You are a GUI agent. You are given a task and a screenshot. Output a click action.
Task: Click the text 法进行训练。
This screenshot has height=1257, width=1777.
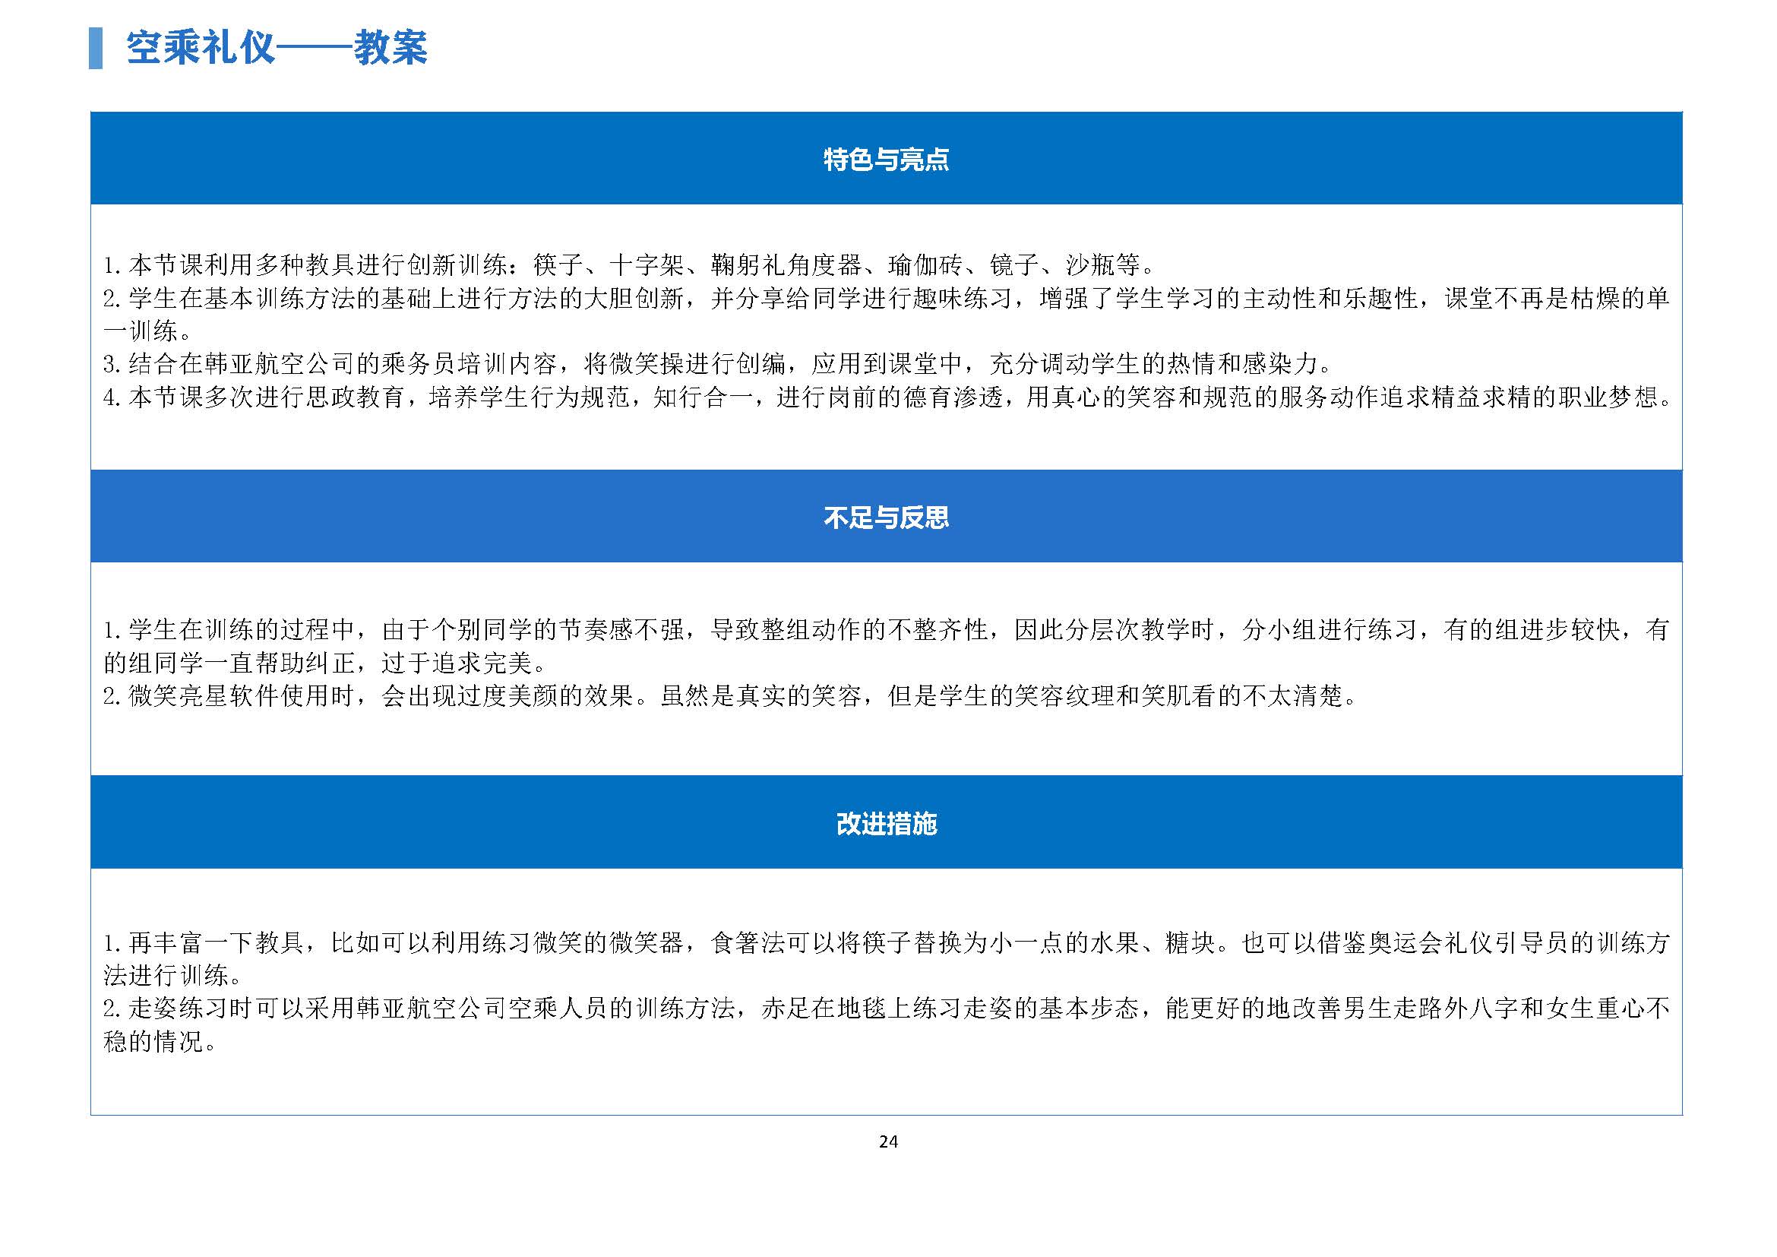pyautogui.click(x=173, y=975)
